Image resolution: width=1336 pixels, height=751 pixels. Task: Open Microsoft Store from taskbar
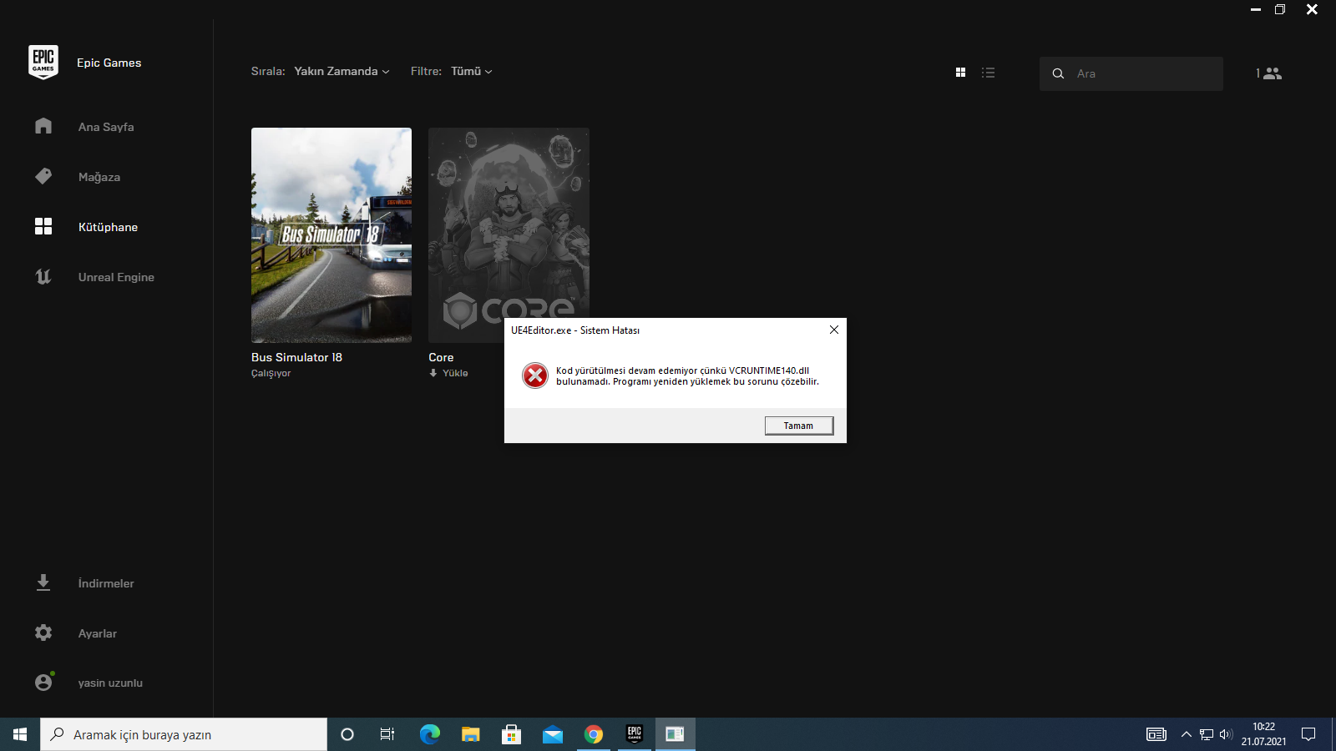(511, 734)
